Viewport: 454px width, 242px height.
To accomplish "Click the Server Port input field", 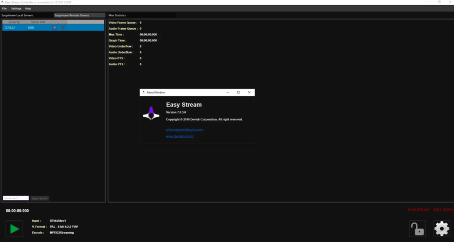I will tap(16, 198).
